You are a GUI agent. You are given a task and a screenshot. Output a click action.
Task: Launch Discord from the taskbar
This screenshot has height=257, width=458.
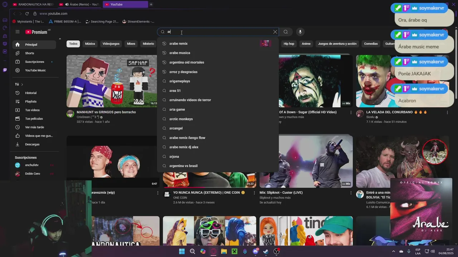click(255, 251)
